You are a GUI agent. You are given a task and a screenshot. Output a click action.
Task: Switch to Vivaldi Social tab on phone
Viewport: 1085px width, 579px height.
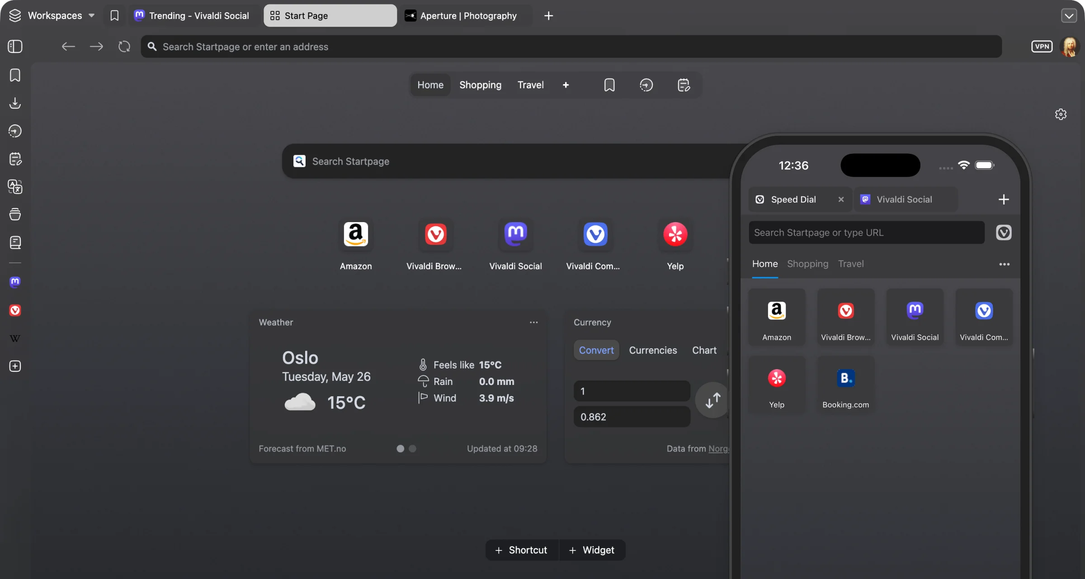905,199
